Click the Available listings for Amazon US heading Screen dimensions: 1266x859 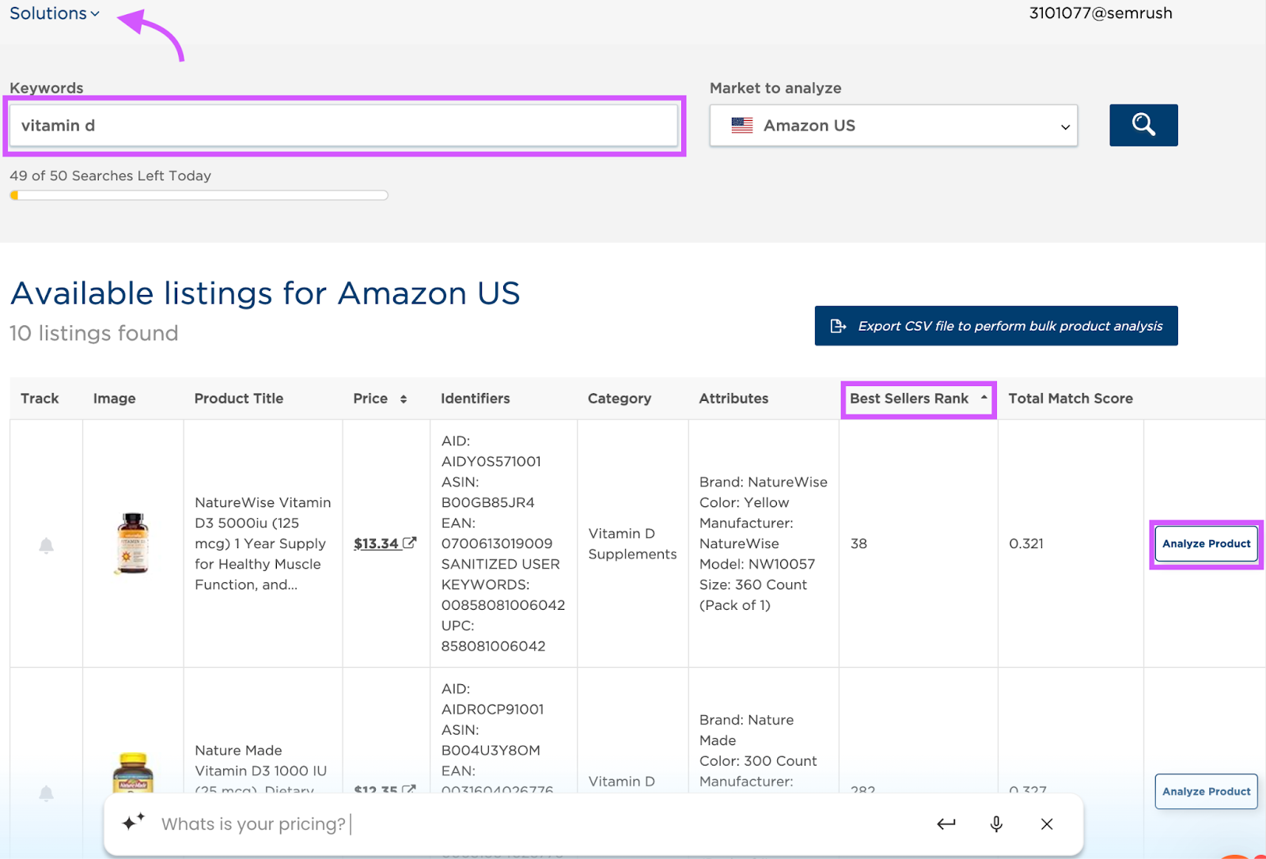[265, 293]
